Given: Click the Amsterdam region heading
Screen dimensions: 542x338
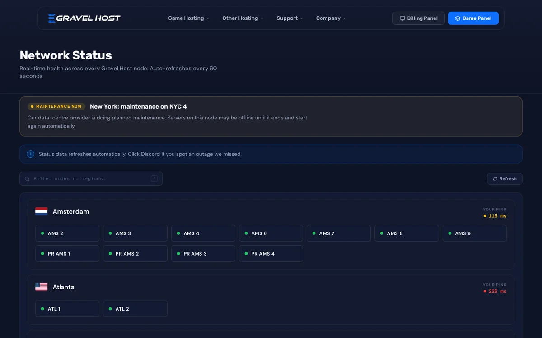Looking at the screenshot, I should click(x=71, y=211).
